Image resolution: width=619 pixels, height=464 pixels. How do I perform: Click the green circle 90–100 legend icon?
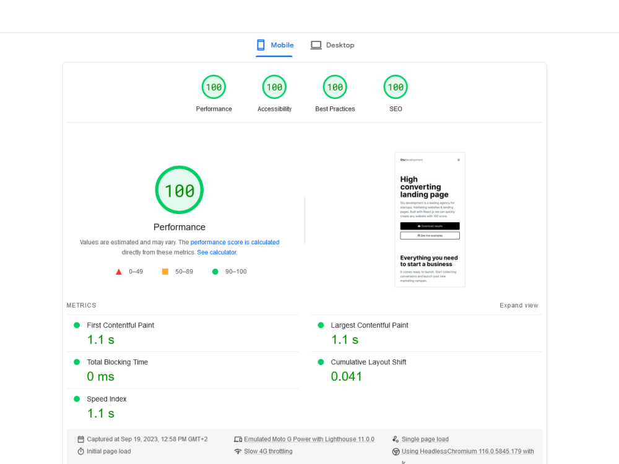tap(215, 272)
